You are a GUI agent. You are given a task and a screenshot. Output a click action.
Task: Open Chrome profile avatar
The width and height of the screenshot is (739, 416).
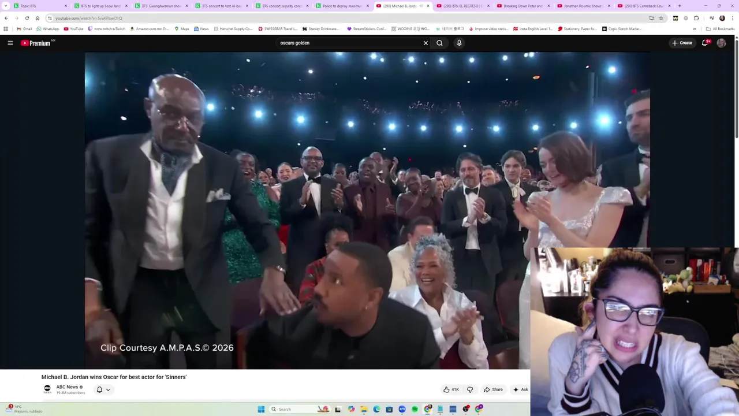722,18
